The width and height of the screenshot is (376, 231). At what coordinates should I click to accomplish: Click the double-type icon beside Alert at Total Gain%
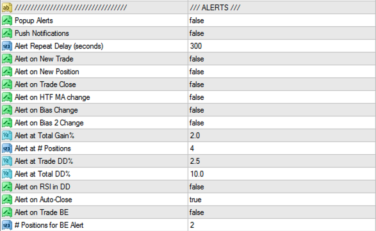click(x=6, y=136)
